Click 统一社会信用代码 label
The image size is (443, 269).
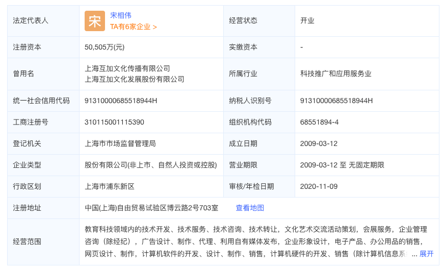click(41, 101)
